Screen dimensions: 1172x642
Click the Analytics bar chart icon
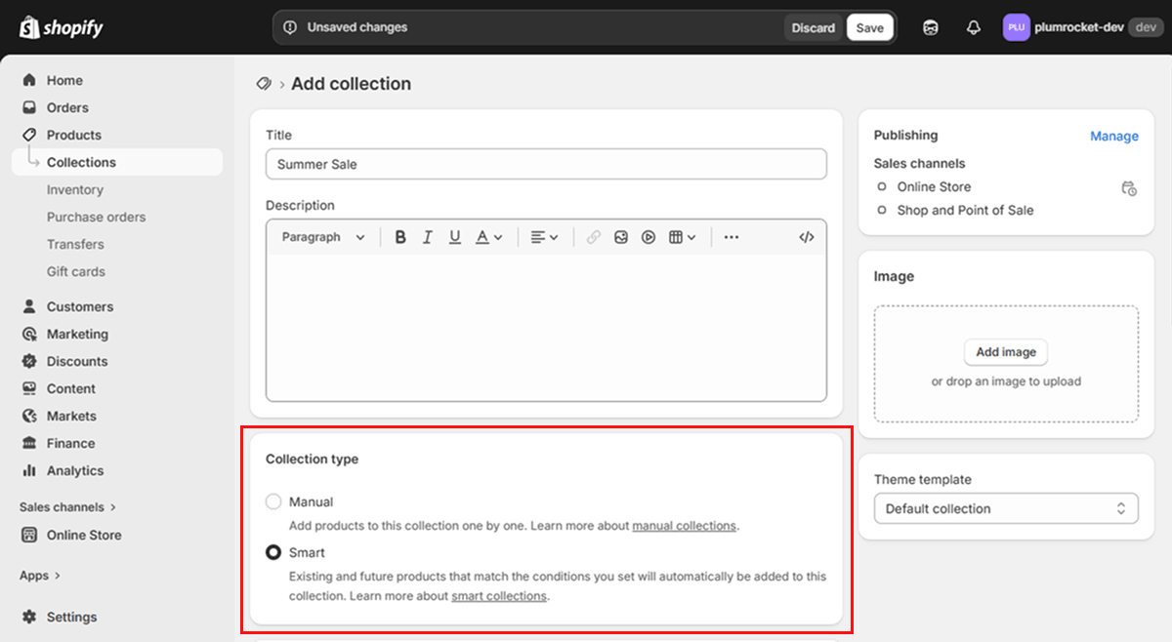tap(29, 470)
